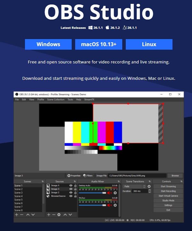192x231 pixels.
Task: Select Scene 7 in the Scenes list
Action: pyautogui.click(x=28, y=207)
